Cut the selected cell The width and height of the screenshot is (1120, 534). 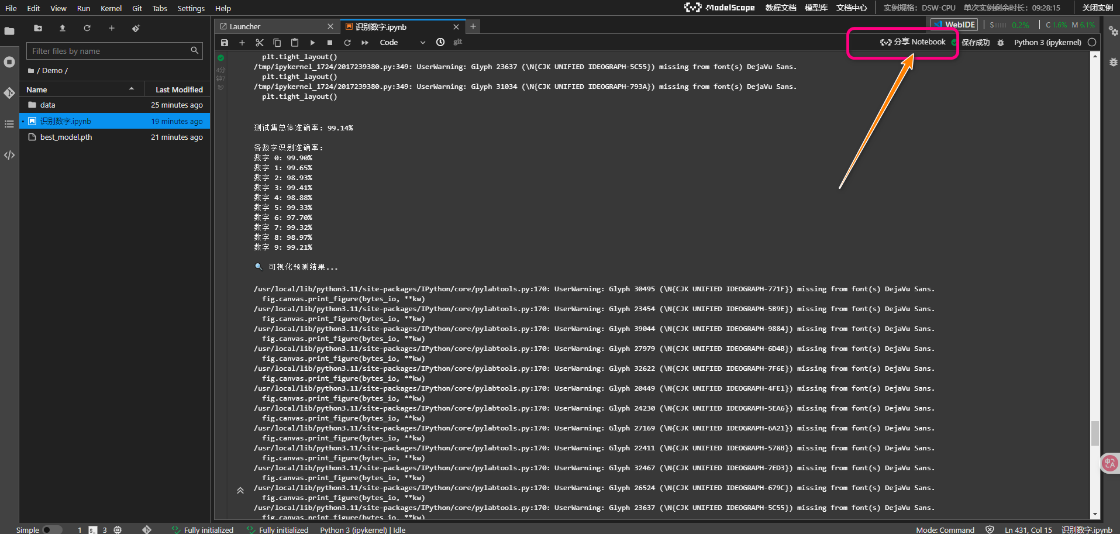click(260, 43)
